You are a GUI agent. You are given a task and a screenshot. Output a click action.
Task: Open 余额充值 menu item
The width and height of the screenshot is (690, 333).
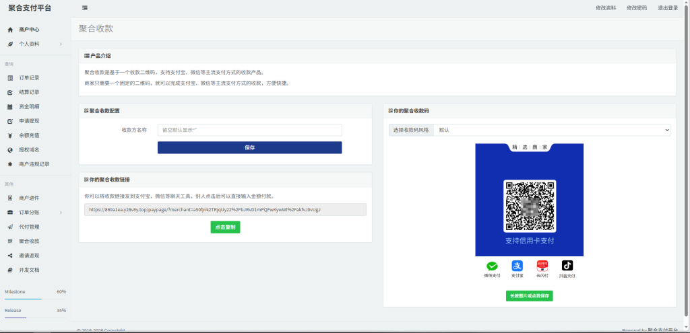tap(29, 135)
